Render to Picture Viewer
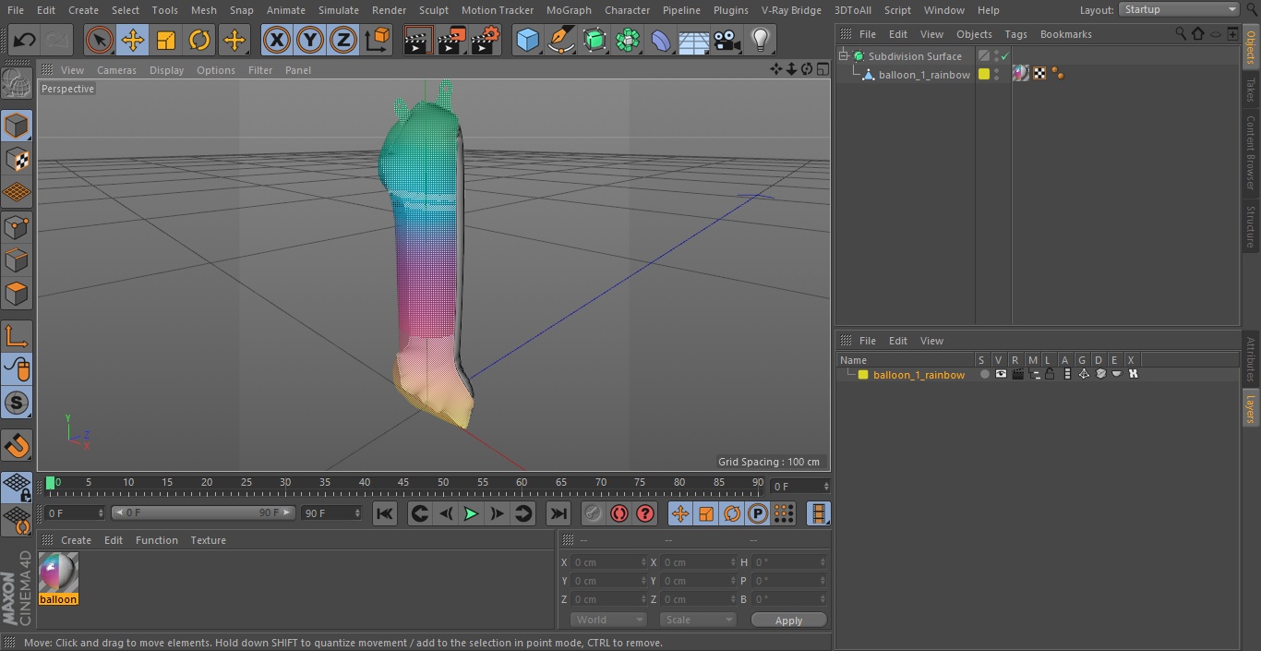The height and width of the screenshot is (651, 1261). 451,41
